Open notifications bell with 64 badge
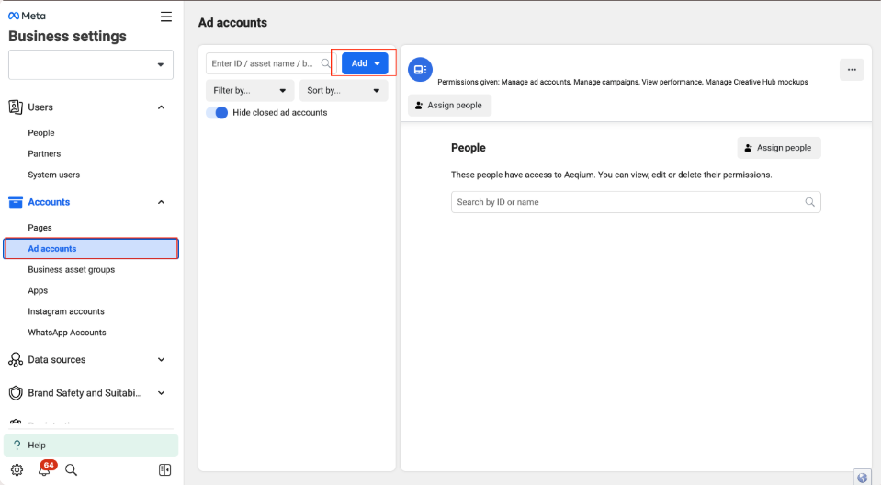The width and height of the screenshot is (881, 485). click(44, 469)
